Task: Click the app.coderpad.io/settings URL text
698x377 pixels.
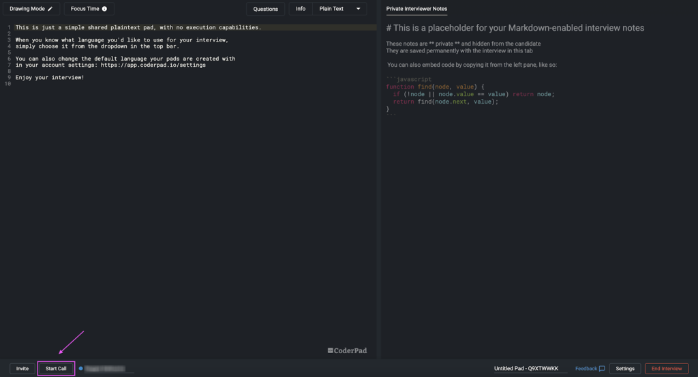Action: pos(153,65)
